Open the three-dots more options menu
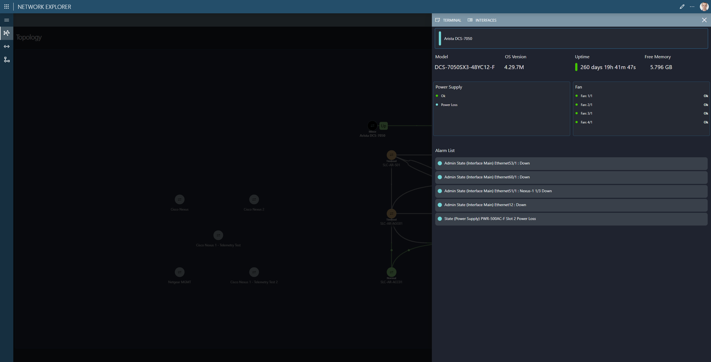 tap(692, 7)
